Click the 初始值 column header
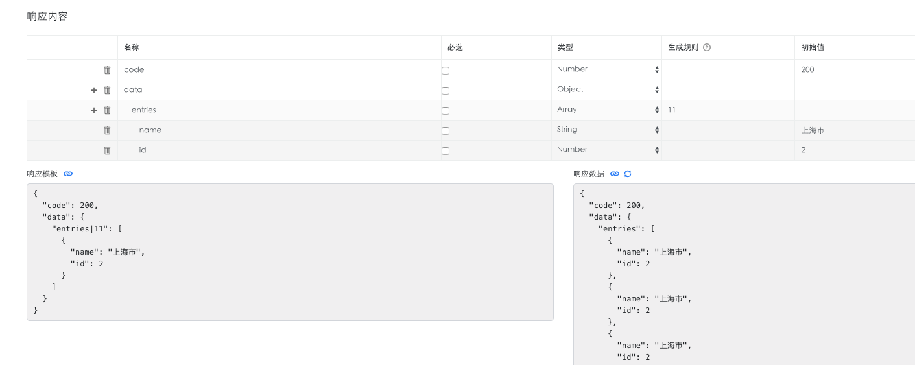This screenshot has height=365, width=915. coord(813,47)
